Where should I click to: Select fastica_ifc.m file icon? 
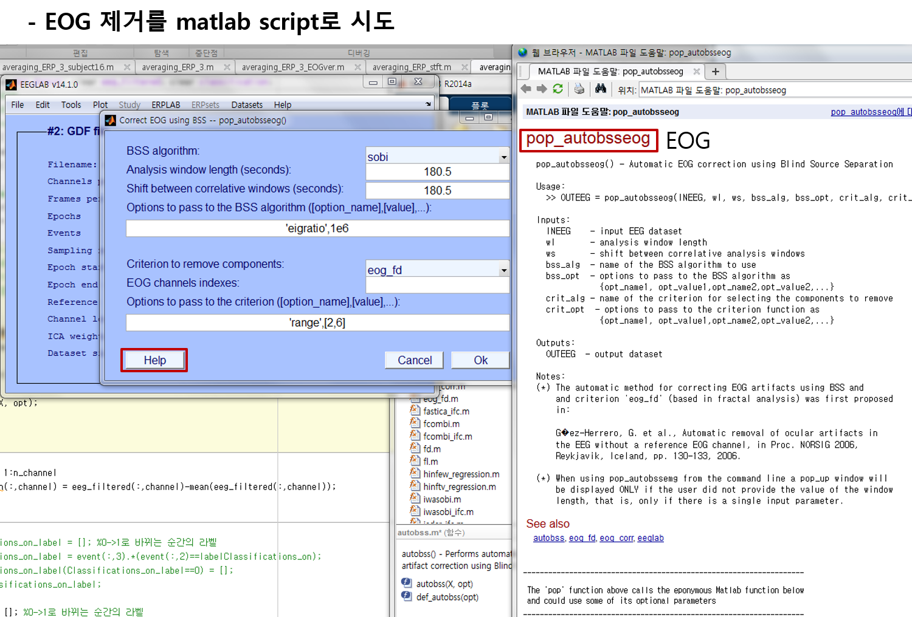[415, 411]
